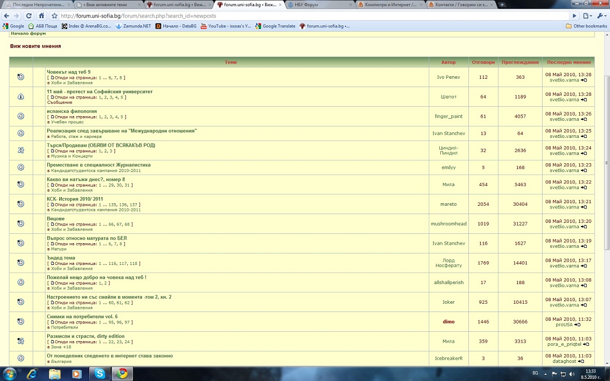
Task: Open a new tab with the plus button
Action: coord(502,5)
